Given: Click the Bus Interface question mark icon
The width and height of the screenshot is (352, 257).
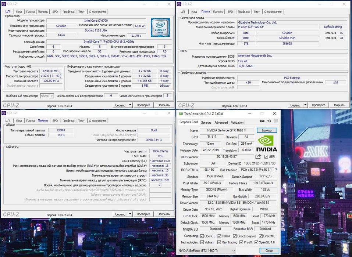Looking at the screenshot, I should [x=276, y=170].
